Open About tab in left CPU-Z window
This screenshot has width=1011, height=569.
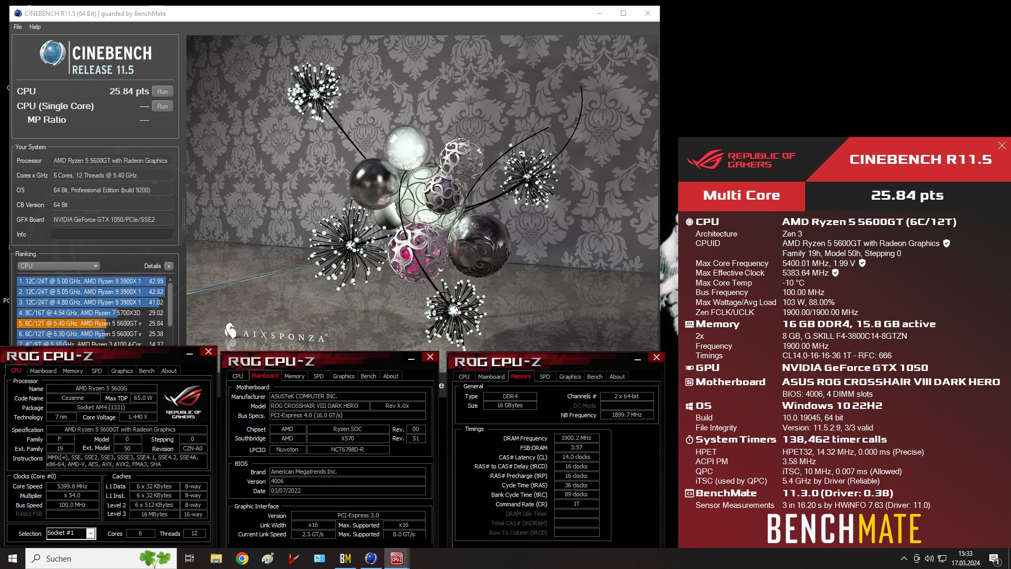click(169, 371)
